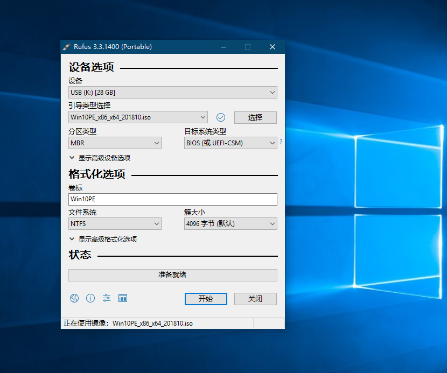Click the target system help question mark
Screen dimensions: 447x373
(x=281, y=142)
